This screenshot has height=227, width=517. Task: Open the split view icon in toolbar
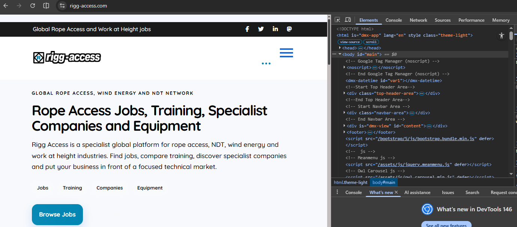(x=46, y=6)
